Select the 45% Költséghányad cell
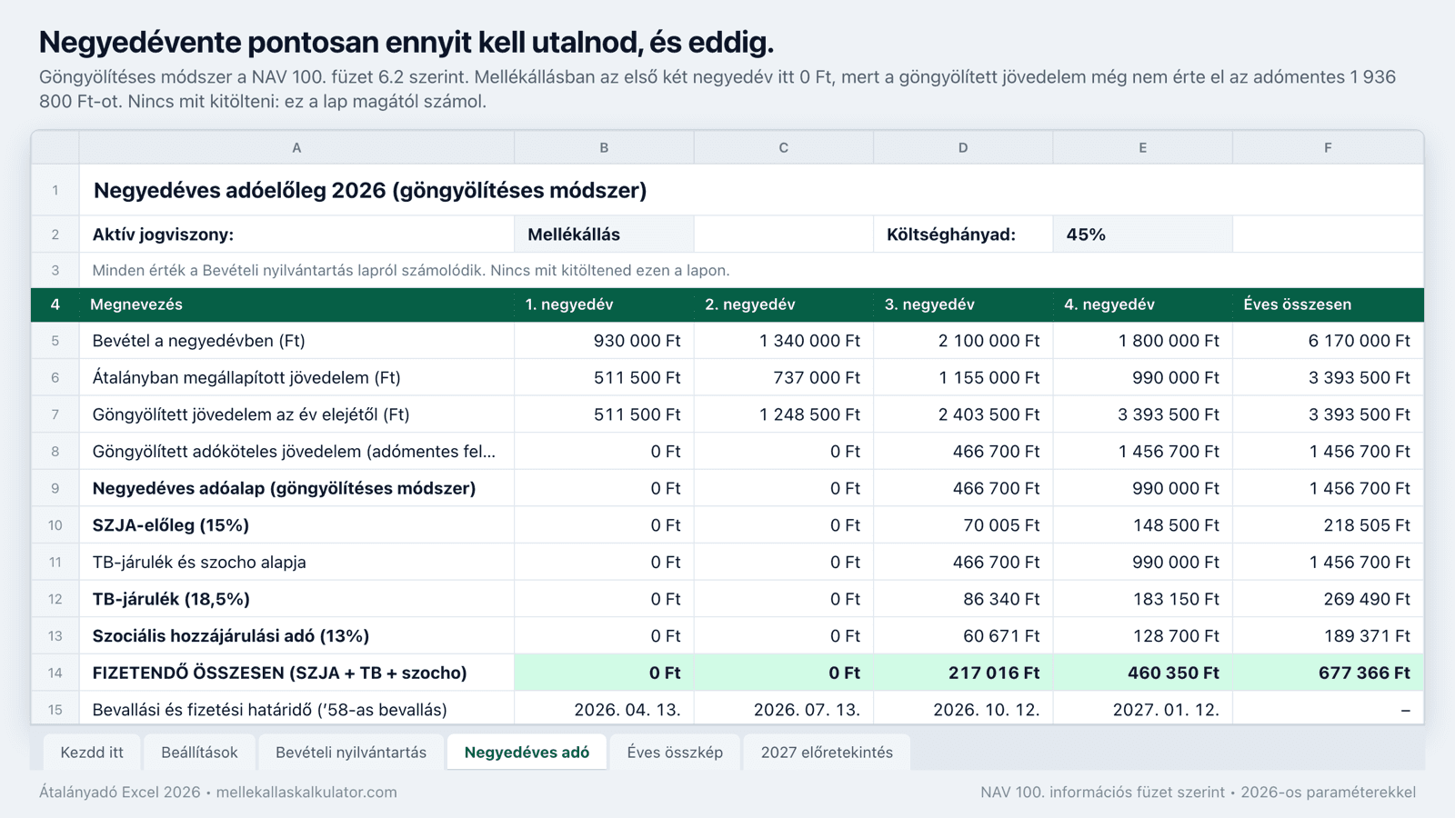Viewport: 1455px width, 818px height. pos(1142,234)
